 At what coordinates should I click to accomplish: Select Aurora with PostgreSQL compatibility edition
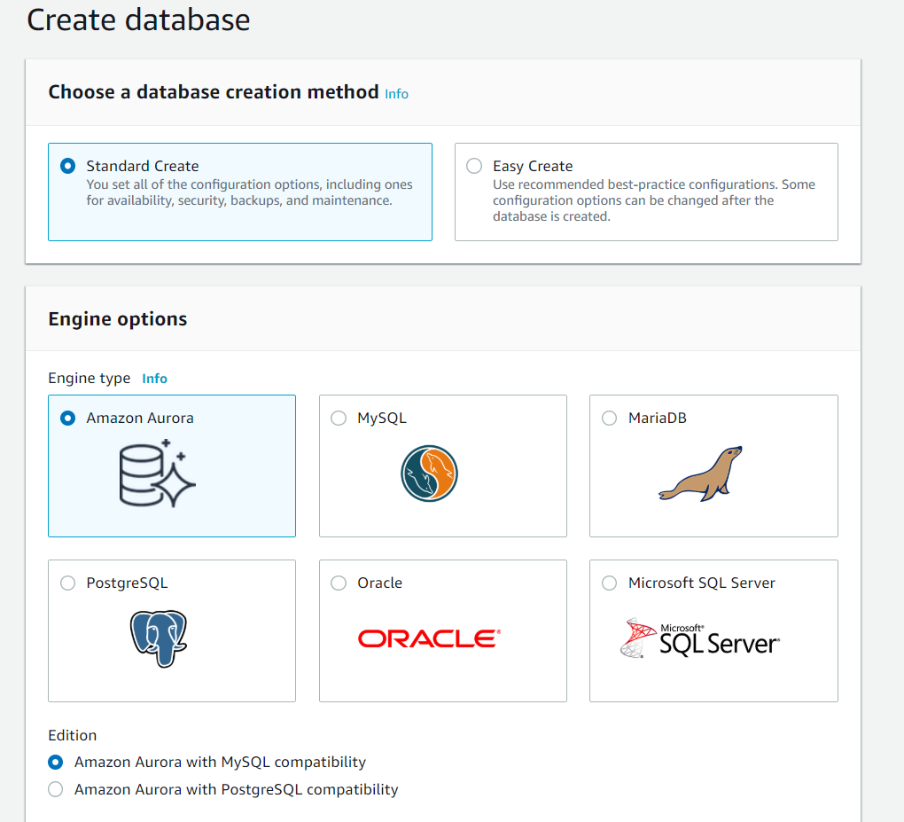[56, 789]
